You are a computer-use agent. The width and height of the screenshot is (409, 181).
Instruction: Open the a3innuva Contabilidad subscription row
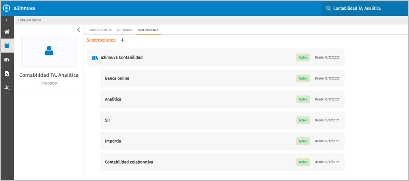[x=216, y=57]
